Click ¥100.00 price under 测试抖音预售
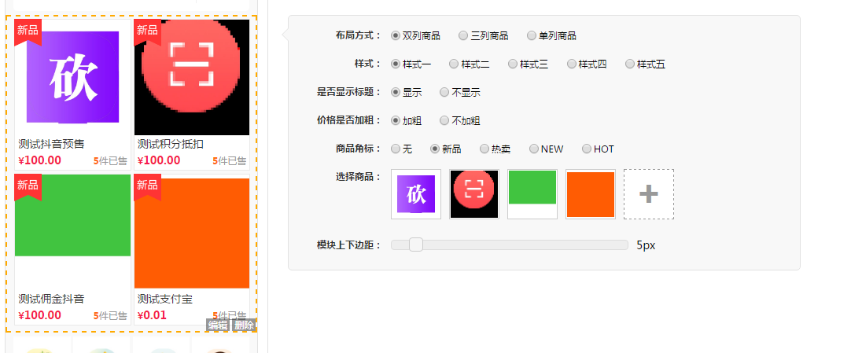The width and height of the screenshot is (851, 353). [39, 160]
